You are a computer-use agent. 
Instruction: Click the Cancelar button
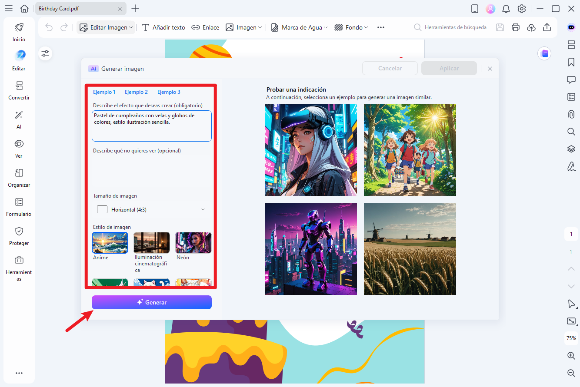pyautogui.click(x=390, y=68)
